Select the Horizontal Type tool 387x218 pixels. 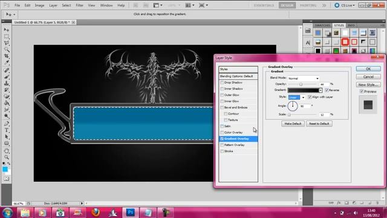tap(7, 130)
